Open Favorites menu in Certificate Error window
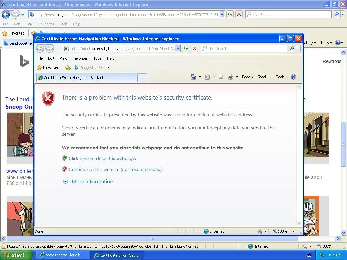 click(x=80, y=58)
